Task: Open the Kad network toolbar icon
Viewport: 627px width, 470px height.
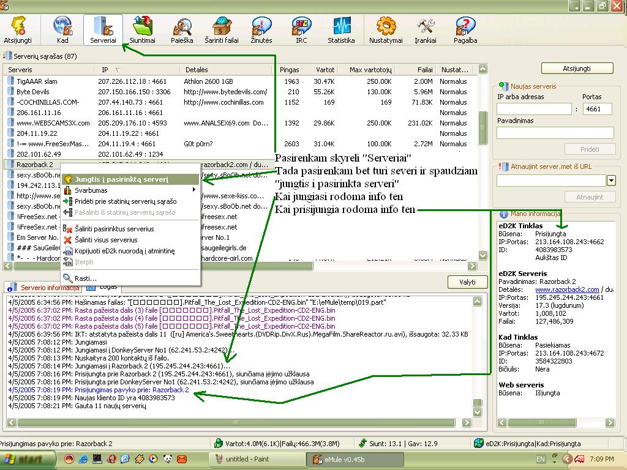Action: 62,29
